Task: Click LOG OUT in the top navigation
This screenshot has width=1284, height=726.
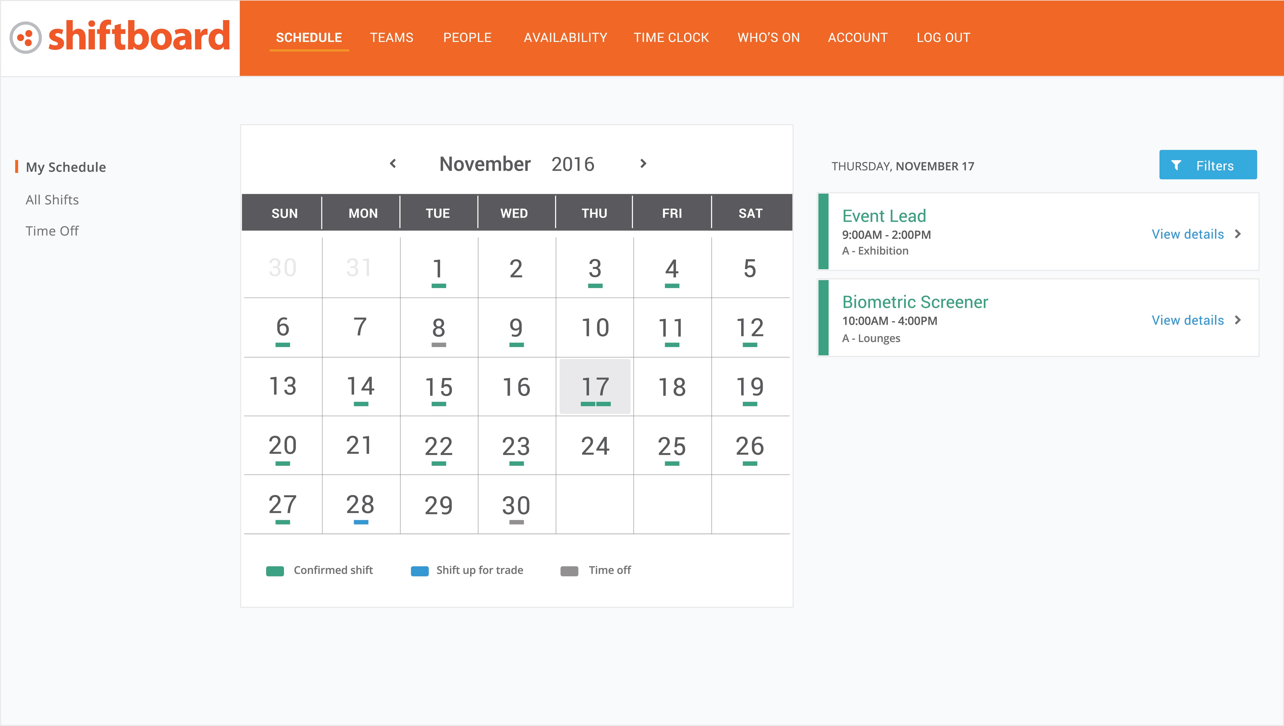Action: pyautogui.click(x=943, y=38)
